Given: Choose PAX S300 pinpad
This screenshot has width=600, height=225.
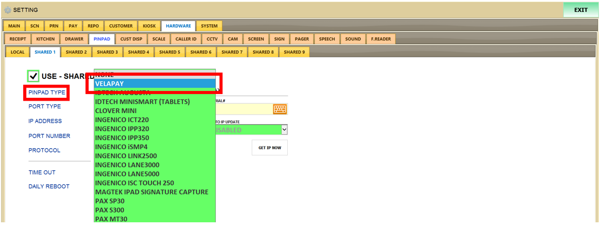Looking at the screenshot, I should click(x=155, y=210).
